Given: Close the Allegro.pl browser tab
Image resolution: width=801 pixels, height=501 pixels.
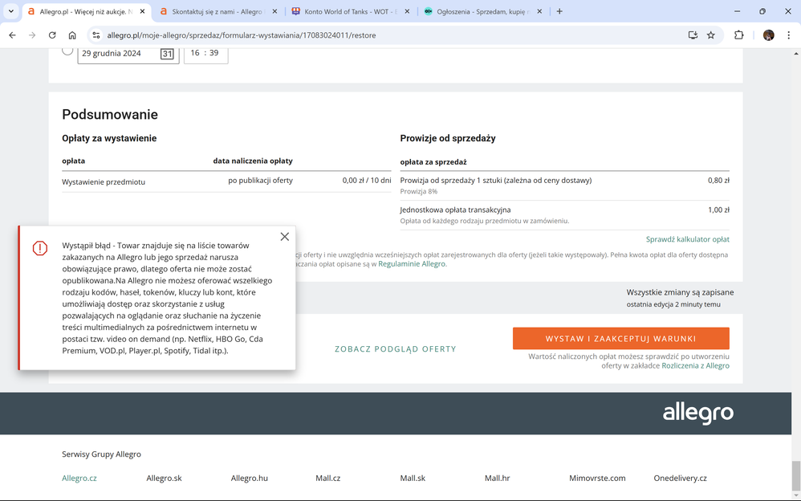Looking at the screenshot, I should (142, 11).
